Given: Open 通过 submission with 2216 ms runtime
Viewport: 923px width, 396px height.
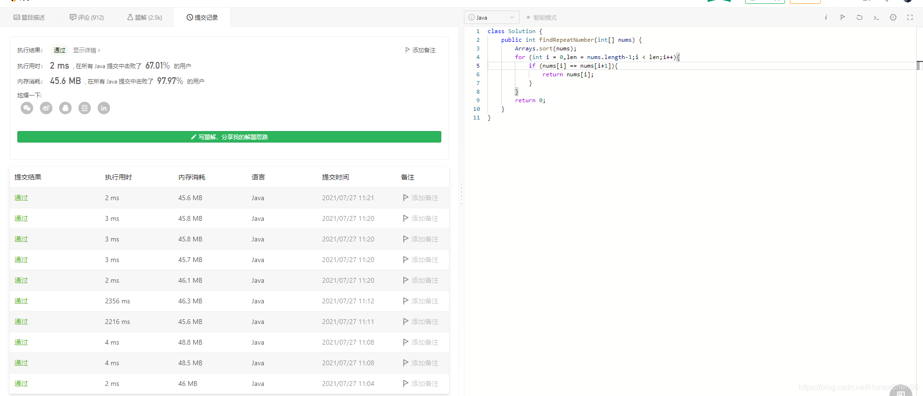Looking at the screenshot, I should coord(21,322).
